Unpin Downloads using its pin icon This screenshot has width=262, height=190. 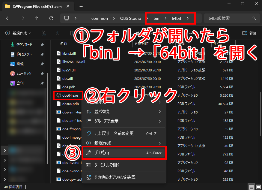tap(42, 45)
